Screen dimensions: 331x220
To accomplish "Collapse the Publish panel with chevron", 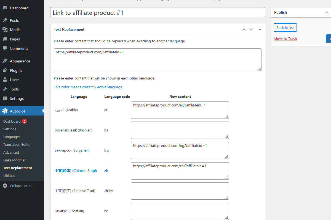I will 327,12.
